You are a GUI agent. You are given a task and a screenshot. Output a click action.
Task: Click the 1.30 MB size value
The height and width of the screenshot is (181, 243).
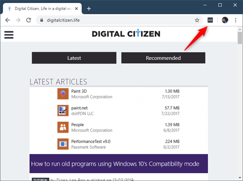(x=172, y=91)
